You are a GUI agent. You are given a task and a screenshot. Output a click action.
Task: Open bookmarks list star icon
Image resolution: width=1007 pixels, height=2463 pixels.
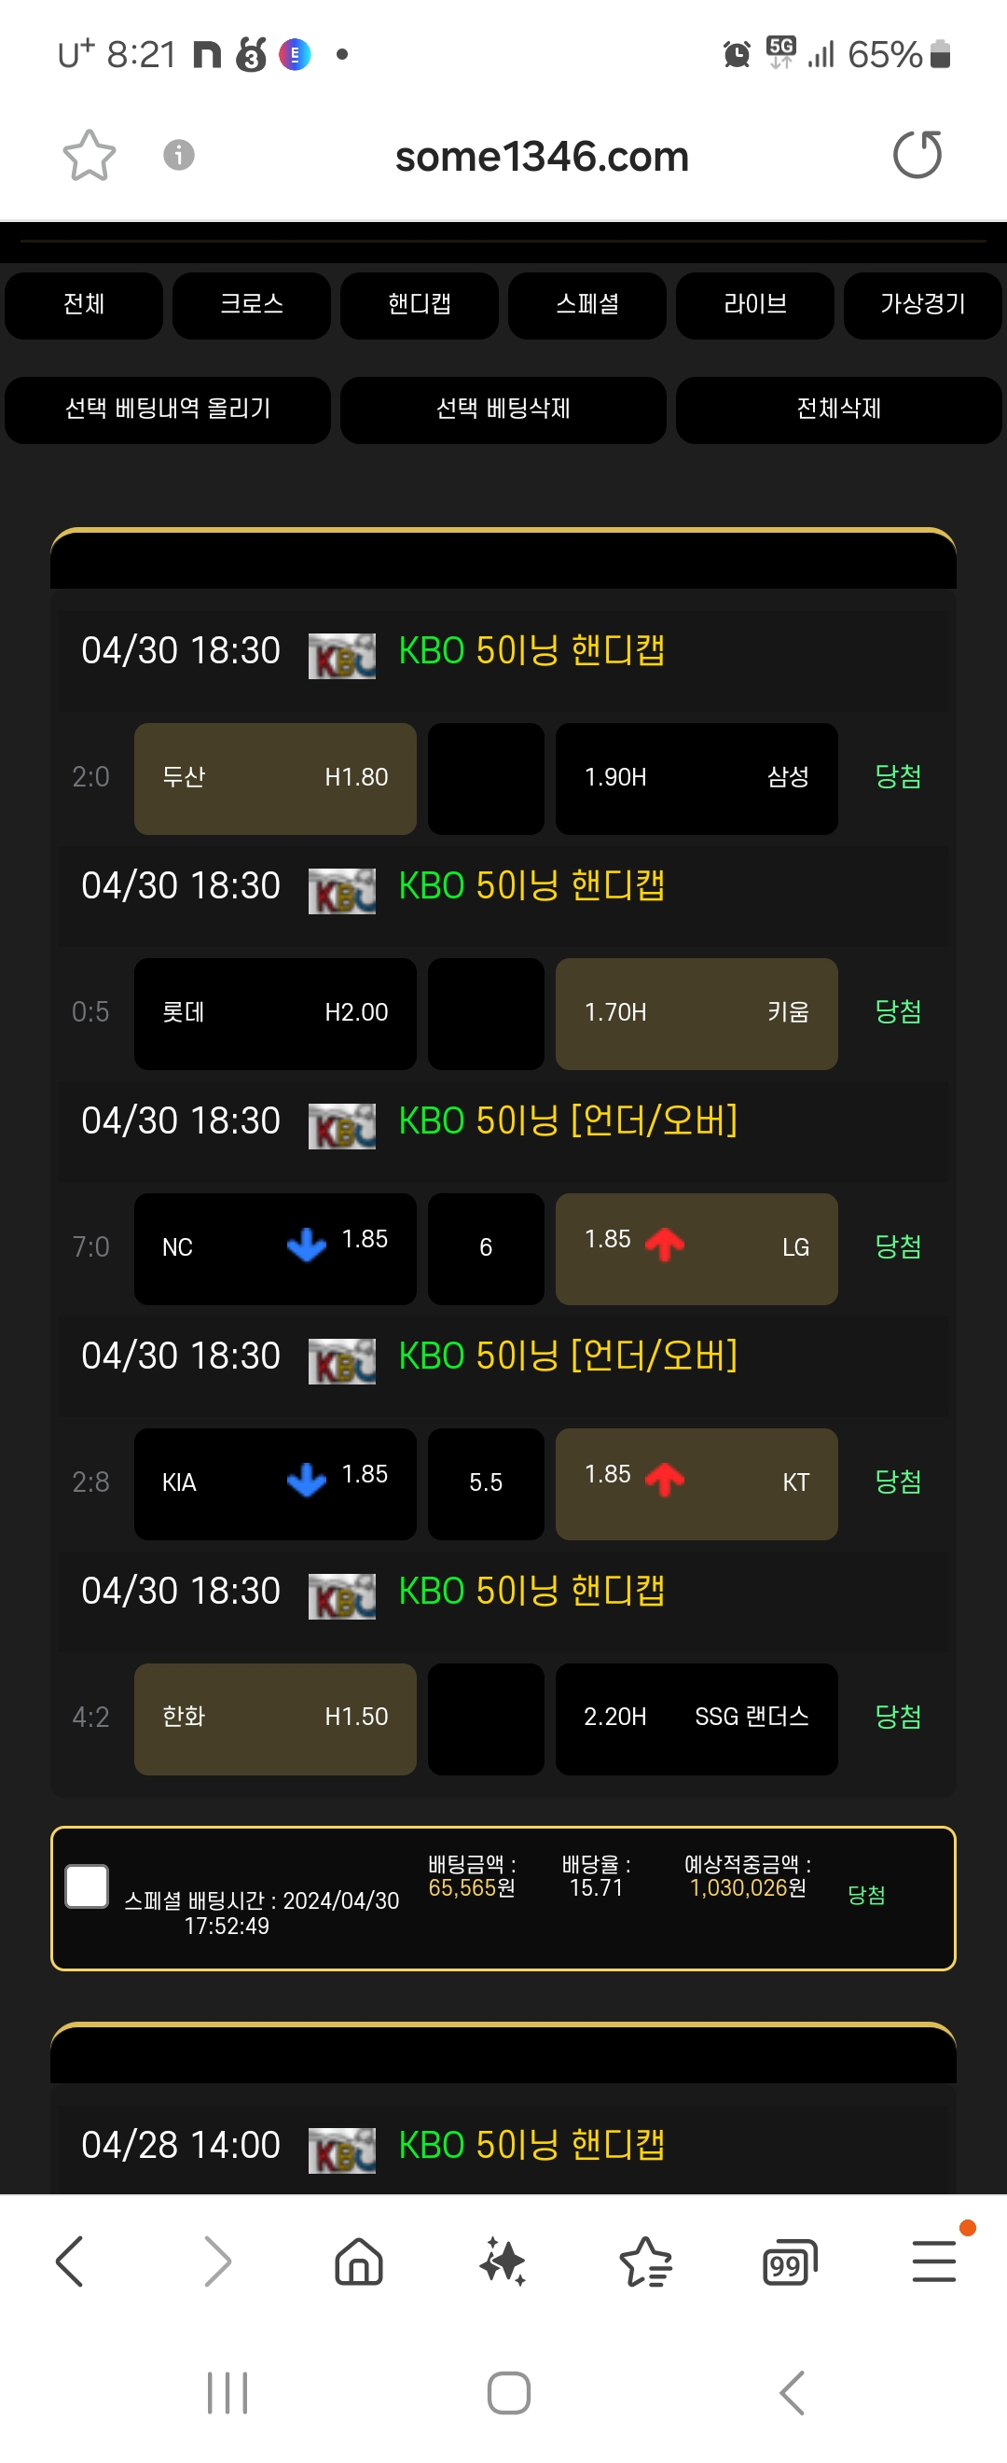646,2261
